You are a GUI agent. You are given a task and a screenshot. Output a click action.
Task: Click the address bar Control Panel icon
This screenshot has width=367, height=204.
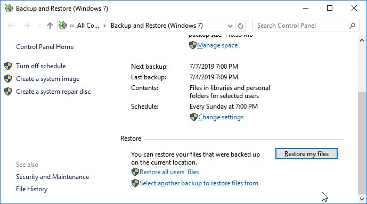63,25
